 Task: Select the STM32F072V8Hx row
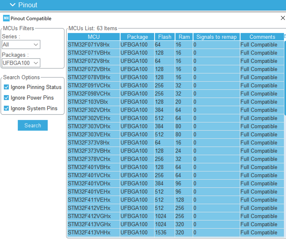click(176, 61)
